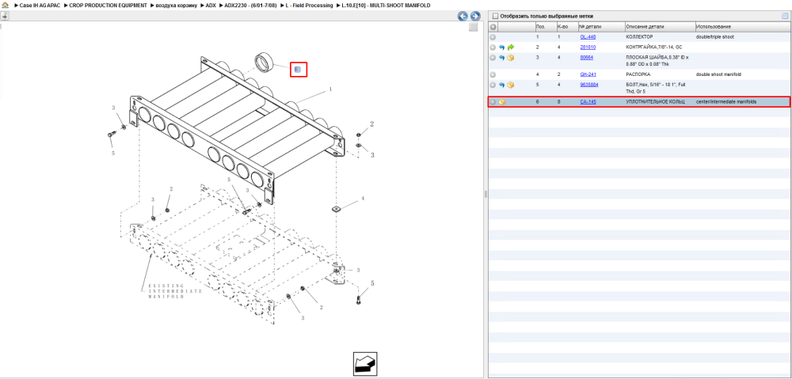Open the 'воздуха корзину' breadcrumb
Screen dimensions: 792x379
click(177, 5)
